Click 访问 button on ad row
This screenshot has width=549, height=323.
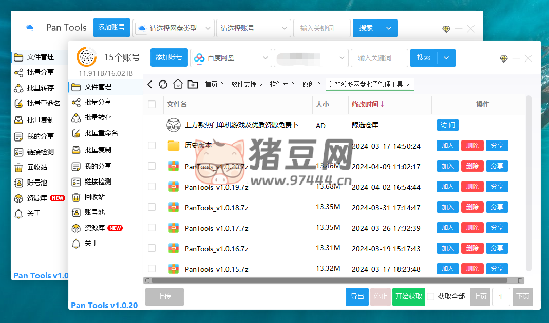(447, 125)
